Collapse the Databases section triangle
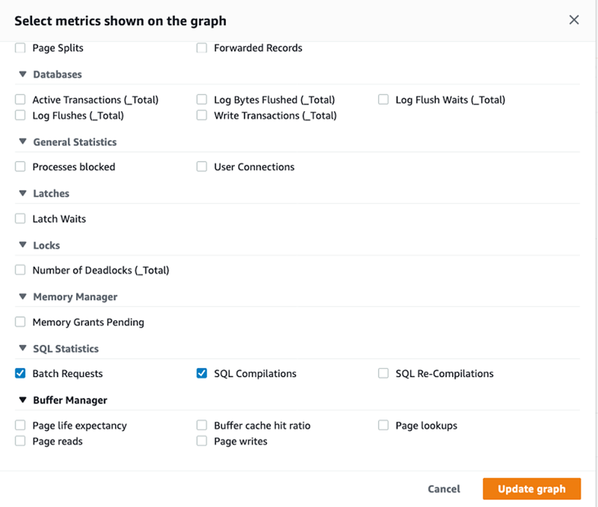Viewport: 598px width, 507px height. 23,74
